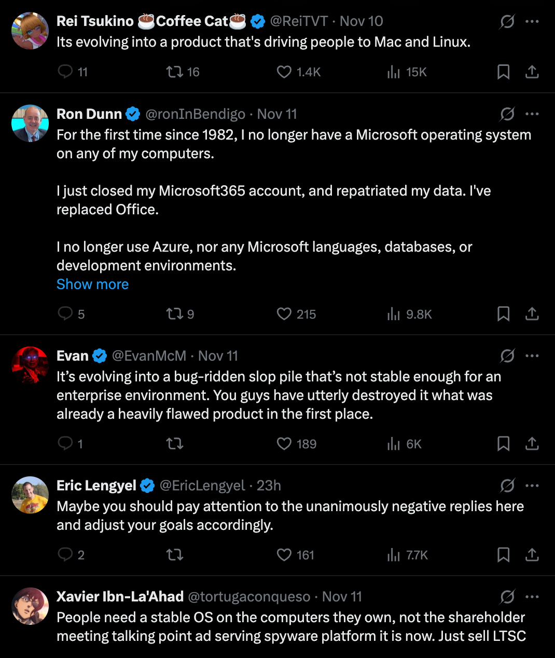This screenshot has width=555, height=658.
Task: Open more options on Ron Dunn's tweet
Action: 532,114
